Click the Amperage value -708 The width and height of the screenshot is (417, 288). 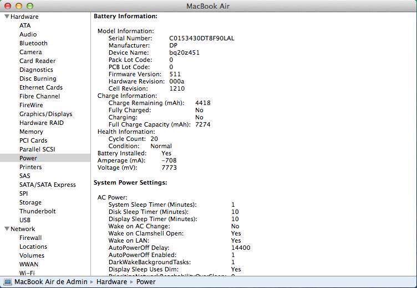coord(169,160)
